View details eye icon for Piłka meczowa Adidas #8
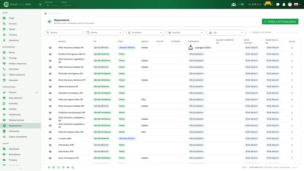This screenshot has width=304, height=171. click(x=50, y=48)
